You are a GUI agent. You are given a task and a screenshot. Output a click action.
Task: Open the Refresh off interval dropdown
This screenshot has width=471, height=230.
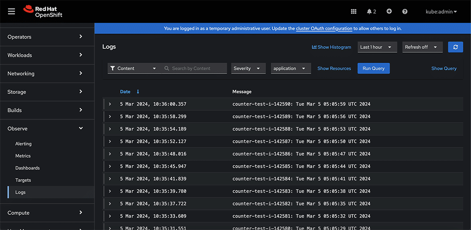422,47
